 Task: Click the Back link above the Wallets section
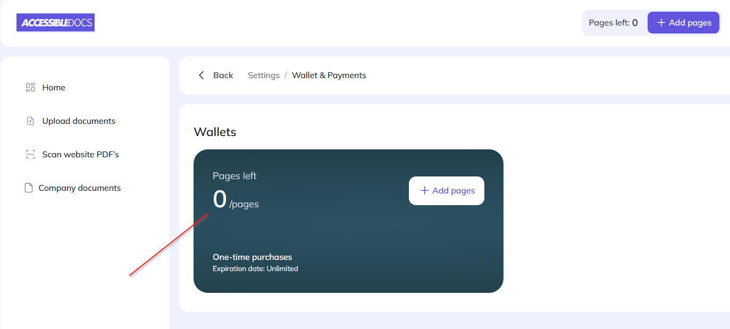[x=223, y=75]
